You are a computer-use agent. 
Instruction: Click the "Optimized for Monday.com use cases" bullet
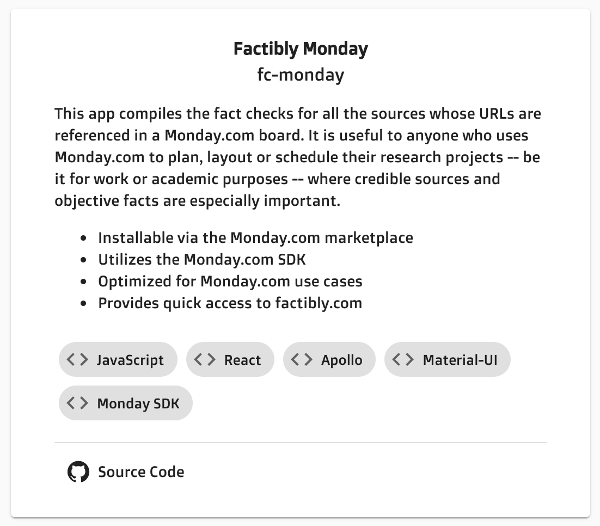230,282
